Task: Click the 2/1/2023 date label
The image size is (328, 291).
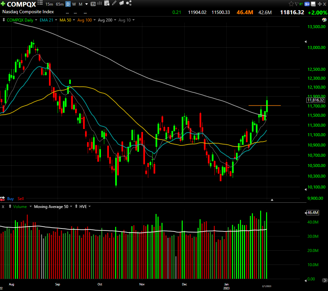Action: point(266,286)
